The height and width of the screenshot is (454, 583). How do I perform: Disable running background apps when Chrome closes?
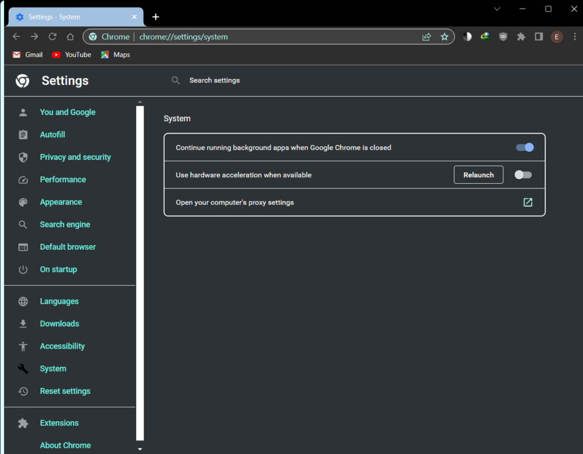coord(524,147)
